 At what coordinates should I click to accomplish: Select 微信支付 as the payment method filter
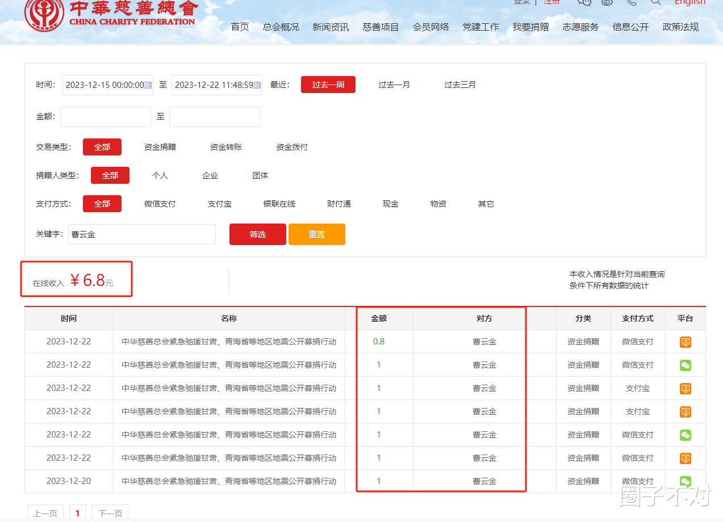click(160, 204)
